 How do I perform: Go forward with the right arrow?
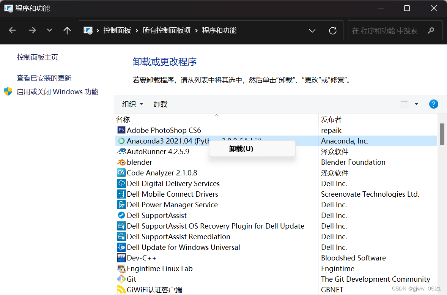32,30
